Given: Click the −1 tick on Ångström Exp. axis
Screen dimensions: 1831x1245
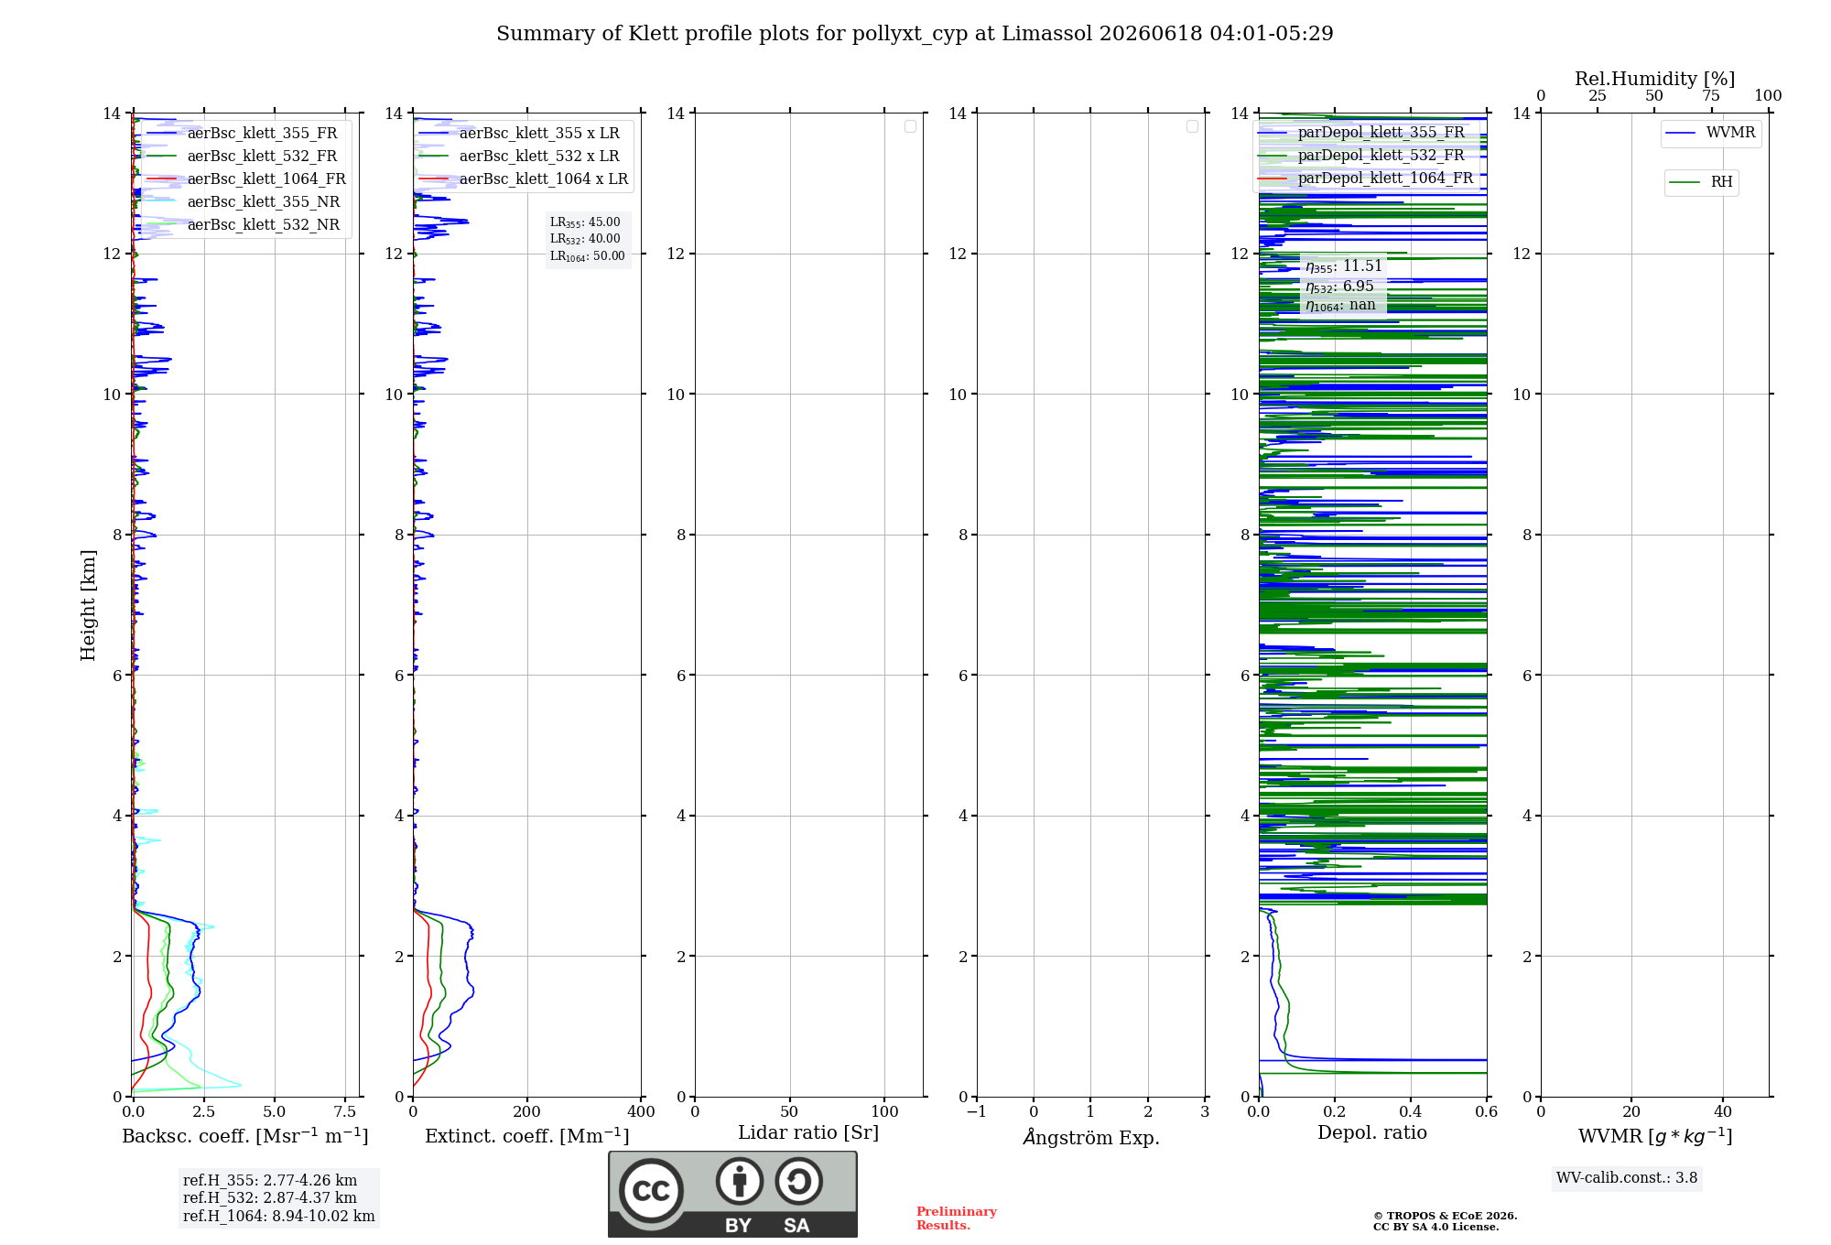Looking at the screenshot, I should [977, 1112].
